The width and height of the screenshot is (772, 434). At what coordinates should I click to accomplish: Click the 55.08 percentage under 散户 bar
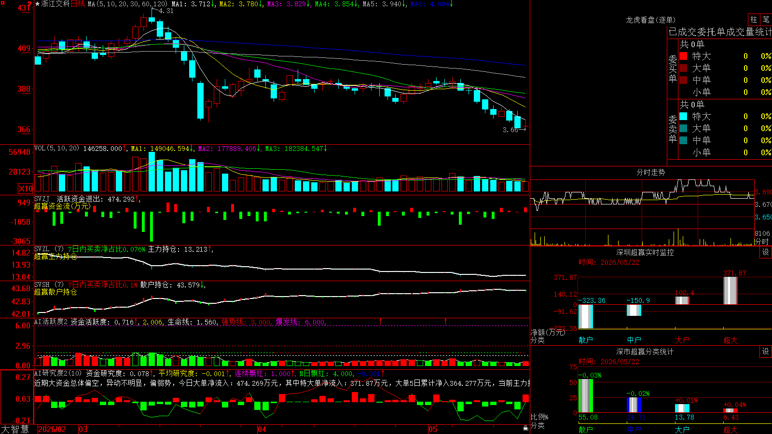click(588, 417)
